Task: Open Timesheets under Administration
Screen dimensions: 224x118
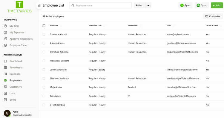Action: click(16, 68)
